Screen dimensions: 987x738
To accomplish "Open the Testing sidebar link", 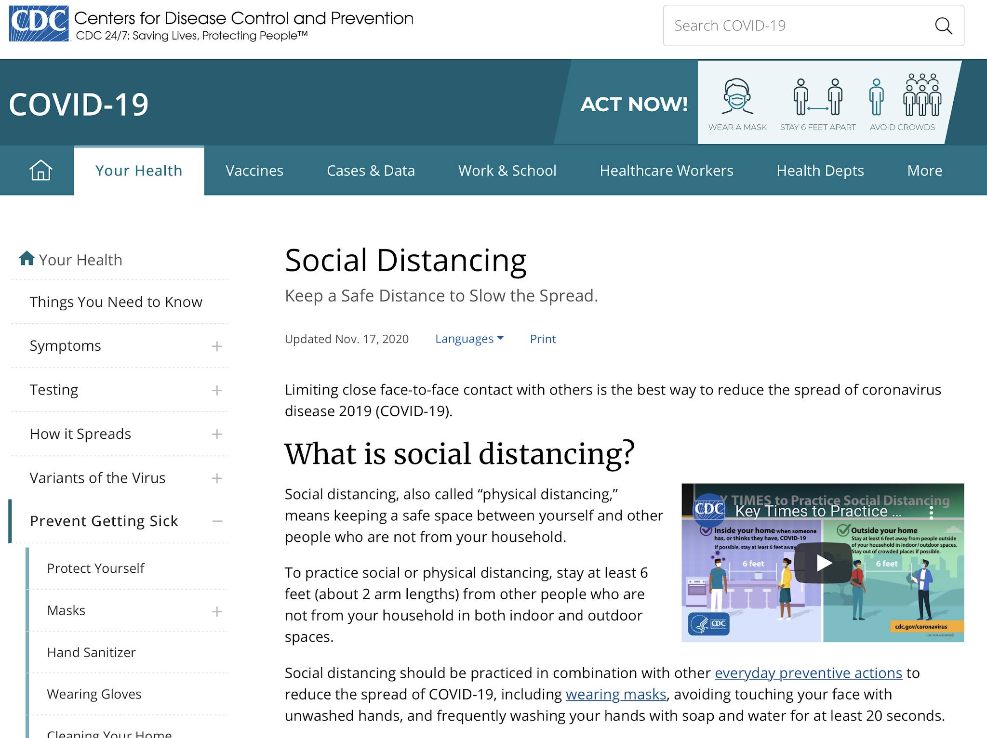I will (54, 390).
